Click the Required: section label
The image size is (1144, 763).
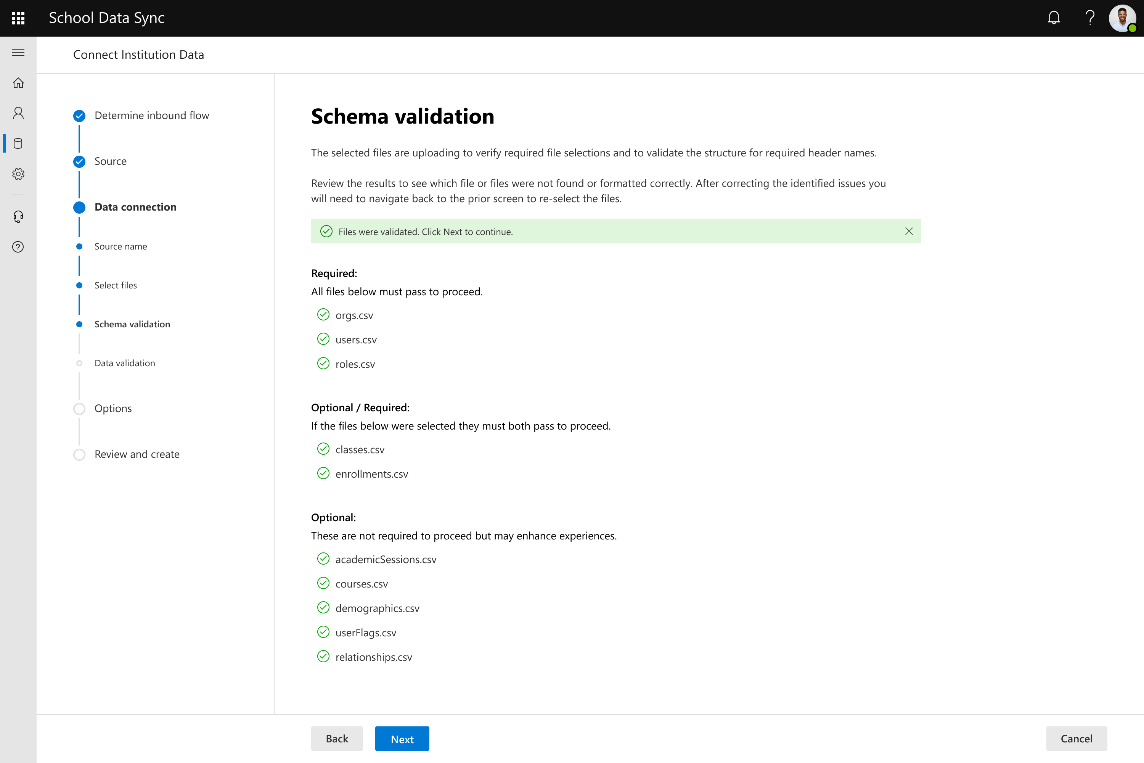point(334,273)
